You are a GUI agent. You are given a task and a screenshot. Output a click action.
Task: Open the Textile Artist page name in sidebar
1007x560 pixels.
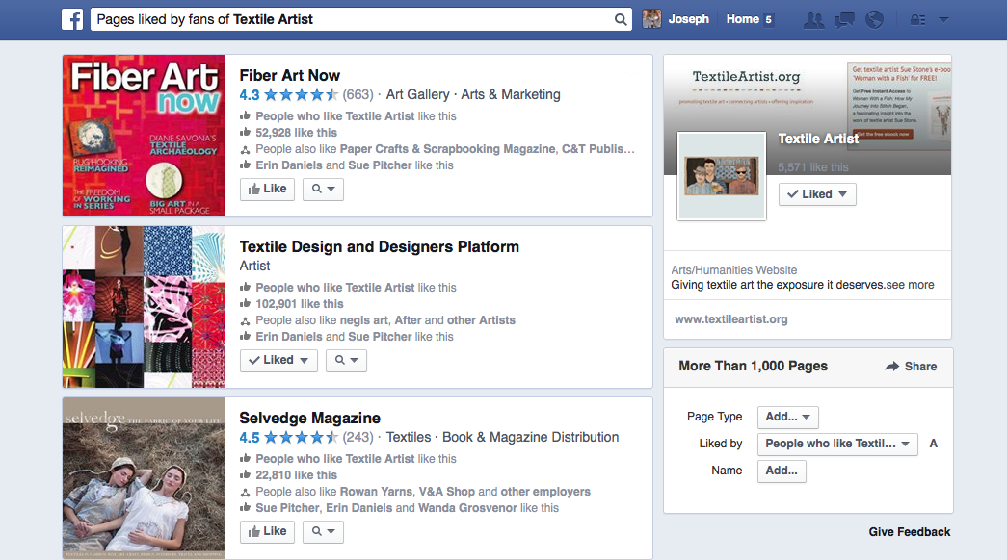coord(817,139)
